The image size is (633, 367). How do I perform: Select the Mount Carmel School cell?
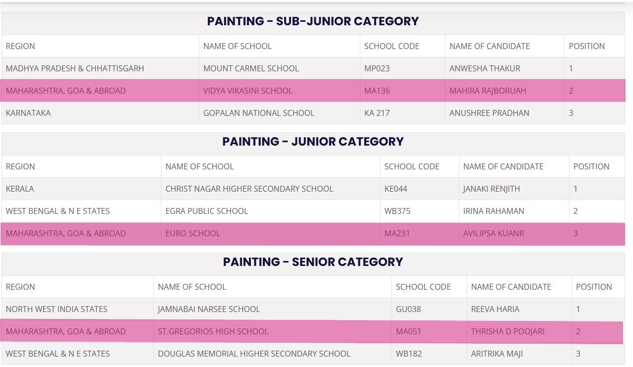pos(251,68)
